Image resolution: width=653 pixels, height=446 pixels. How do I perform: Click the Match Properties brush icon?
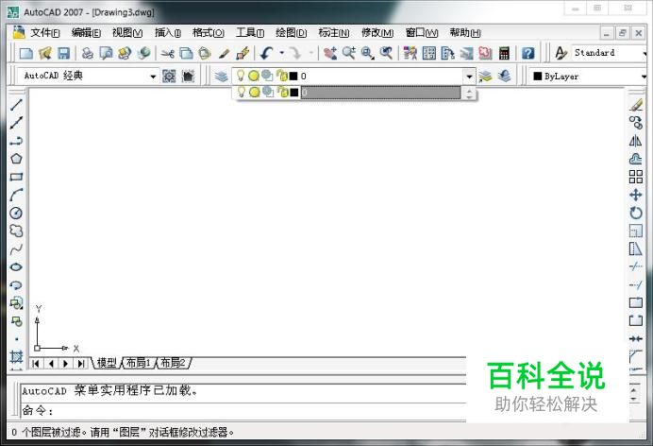(224, 53)
